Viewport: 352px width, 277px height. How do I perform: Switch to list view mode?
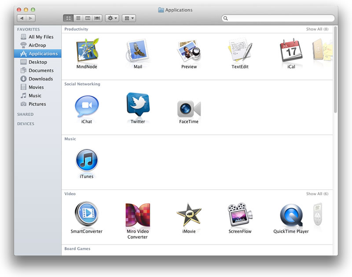click(x=78, y=18)
